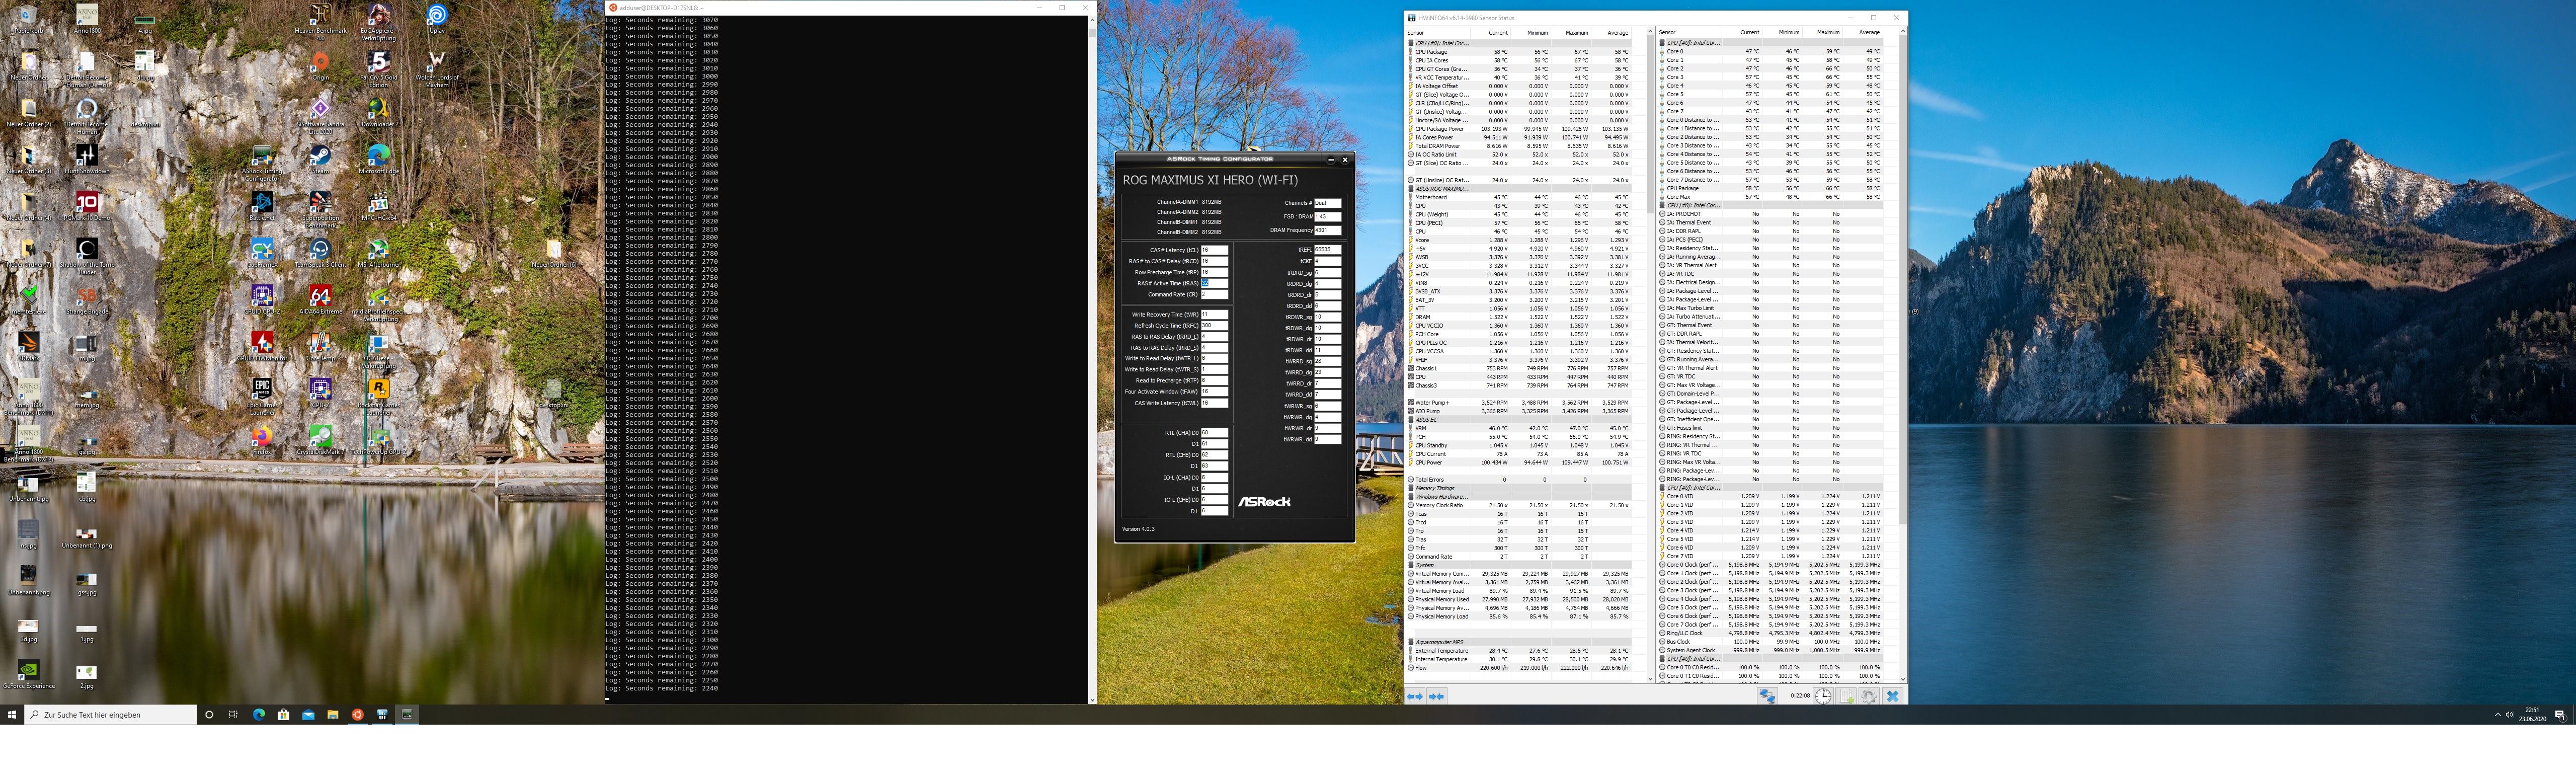Use HWiNFO right panel vertical scrollbar
The image size is (2576, 778).
click(x=1902, y=356)
